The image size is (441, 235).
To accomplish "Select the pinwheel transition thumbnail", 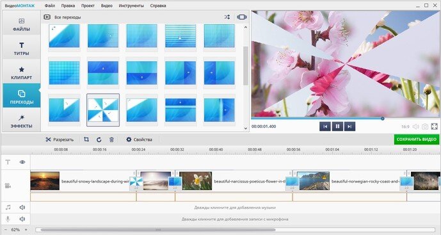I will (x=103, y=110).
